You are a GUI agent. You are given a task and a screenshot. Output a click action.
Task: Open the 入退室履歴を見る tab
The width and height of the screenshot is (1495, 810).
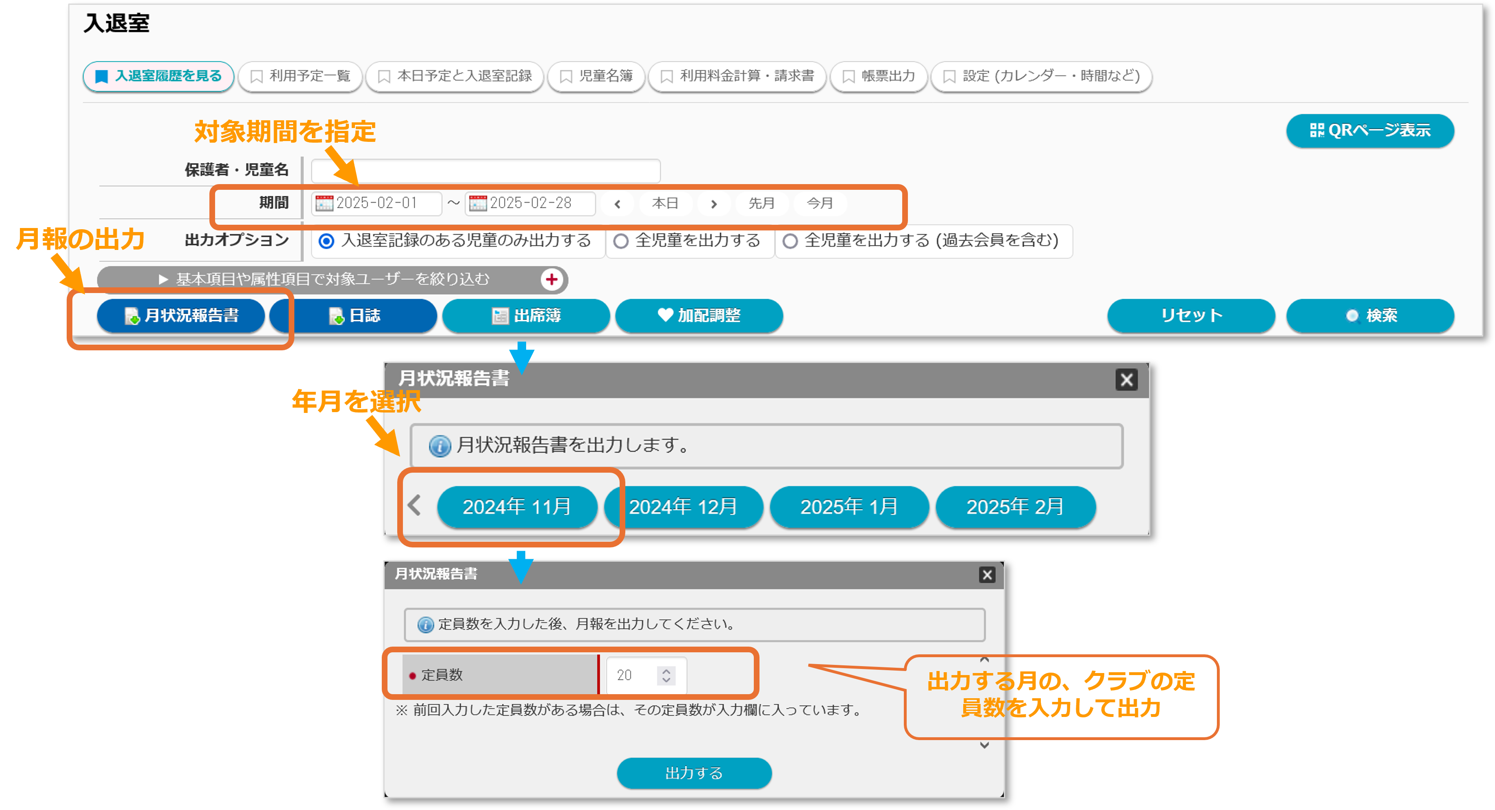[x=159, y=76]
